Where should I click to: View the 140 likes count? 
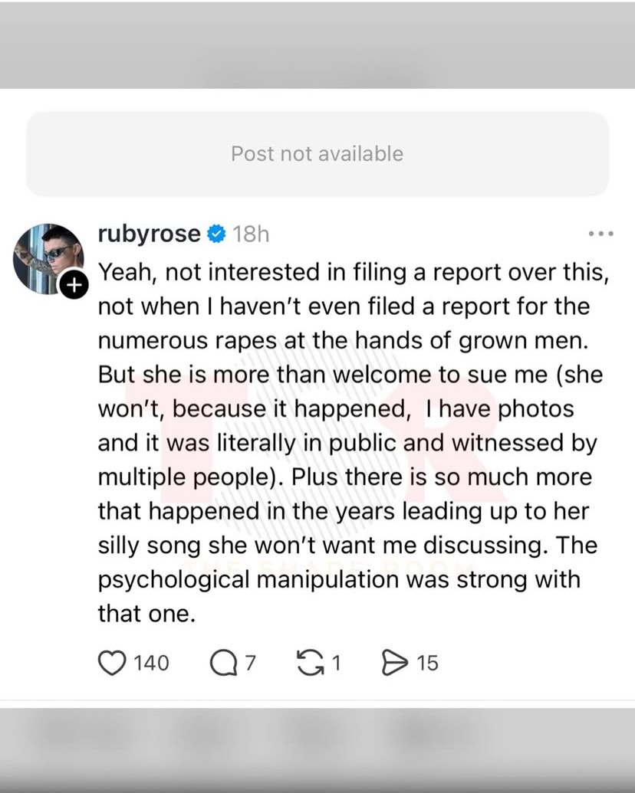pos(151,663)
